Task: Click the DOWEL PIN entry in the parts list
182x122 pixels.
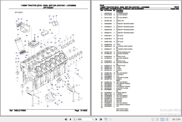Action: pyautogui.click(x=120, y=21)
